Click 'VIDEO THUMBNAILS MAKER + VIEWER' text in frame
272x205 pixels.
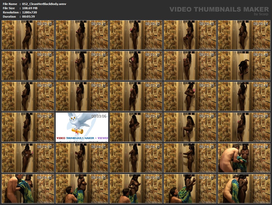[x=82, y=138]
